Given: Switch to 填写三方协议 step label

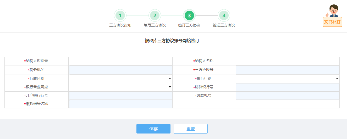Looking at the screenshot, I should [x=155, y=25].
